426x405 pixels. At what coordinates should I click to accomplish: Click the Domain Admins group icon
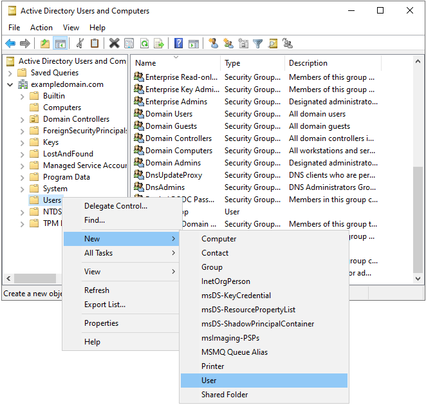point(139,162)
